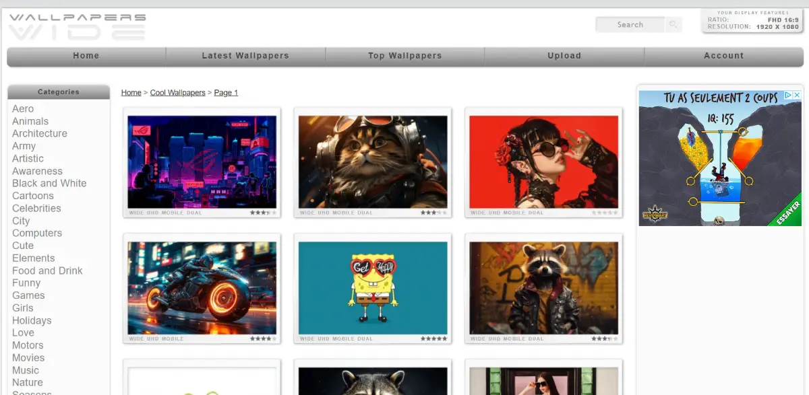The width and height of the screenshot is (809, 395).
Task: Select the Cute category
Action: pyautogui.click(x=23, y=246)
